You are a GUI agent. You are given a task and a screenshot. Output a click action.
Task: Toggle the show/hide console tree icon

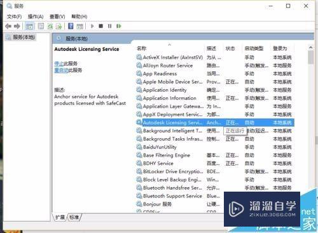[29, 26]
